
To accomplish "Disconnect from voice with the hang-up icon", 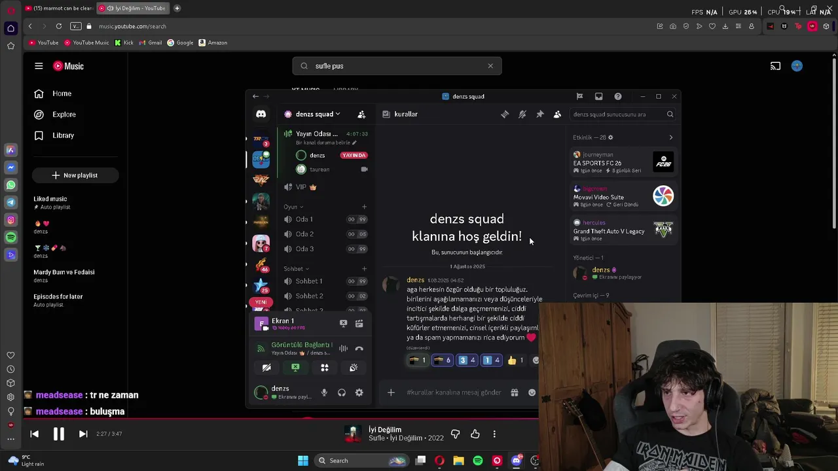I will click(359, 348).
